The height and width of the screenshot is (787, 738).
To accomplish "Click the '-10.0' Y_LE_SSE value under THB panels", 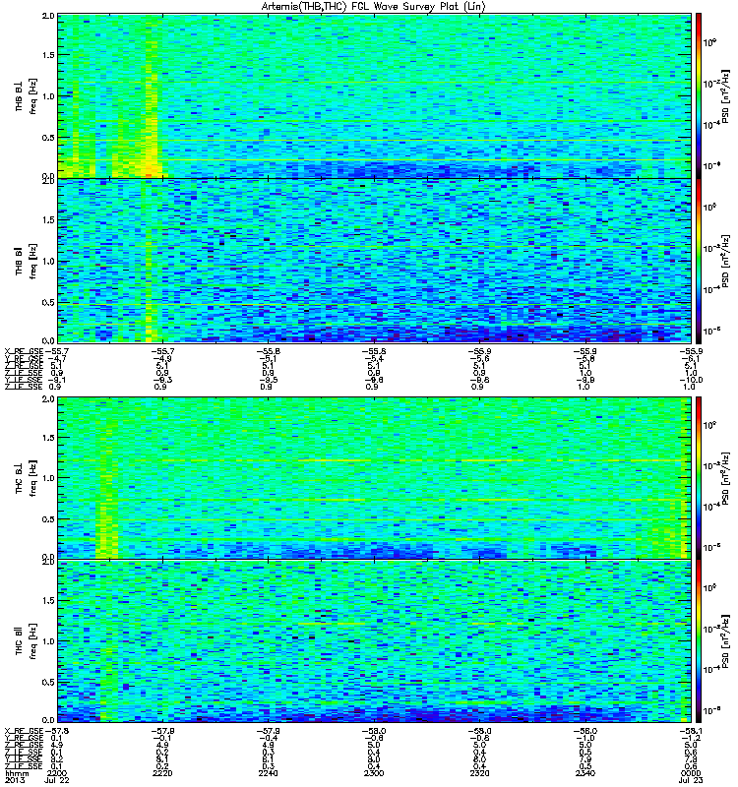I will [x=691, y=380].
